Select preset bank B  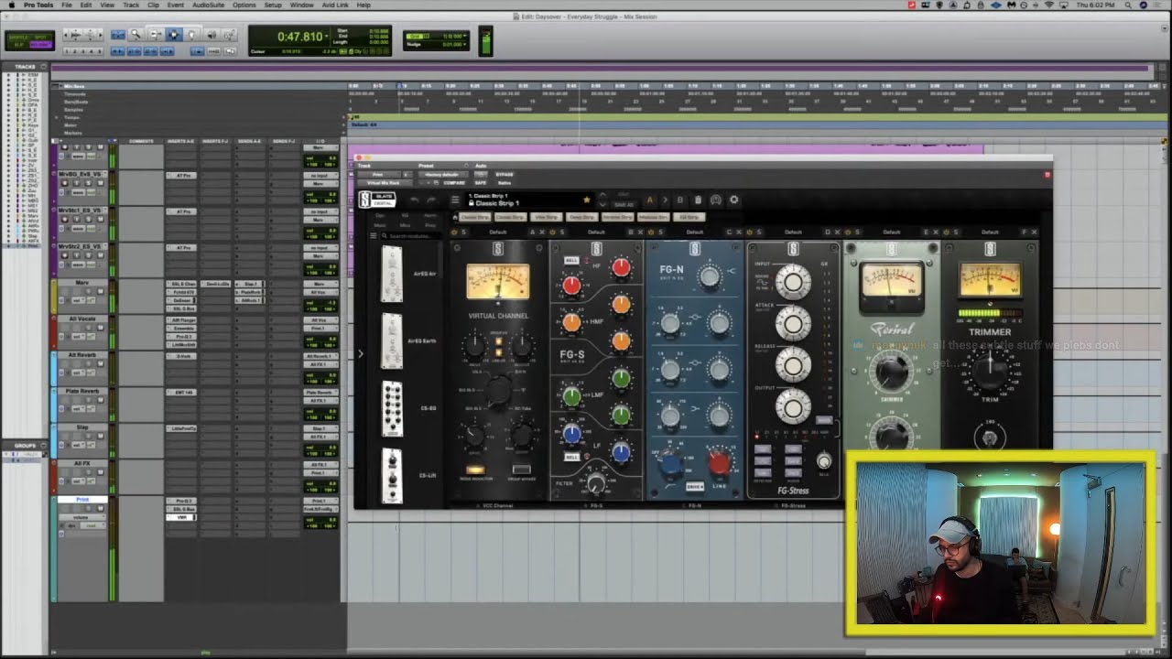click(x=679, y=200)
